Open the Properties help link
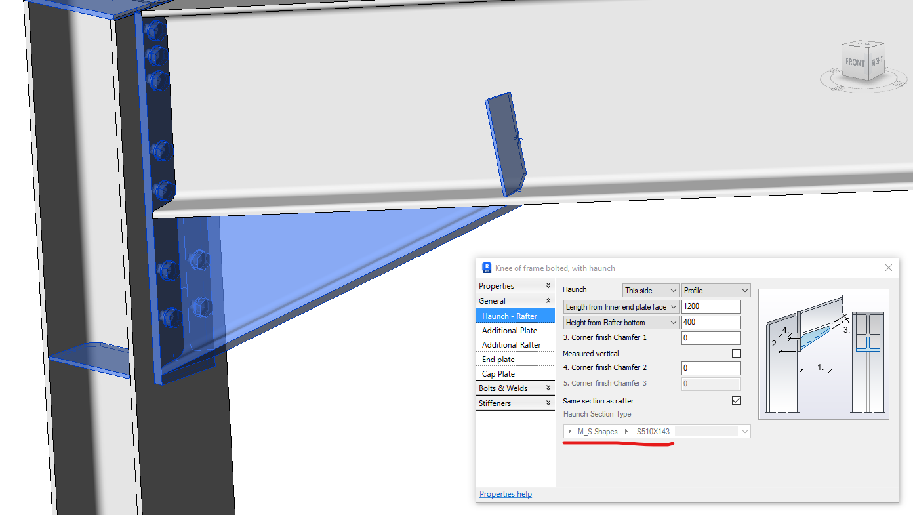The width and height of the screenshot is (913, 515). click(506, 494)
